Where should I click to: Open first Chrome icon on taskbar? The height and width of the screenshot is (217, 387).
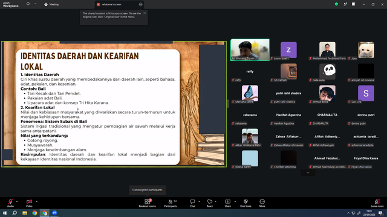tap(34, 213)
